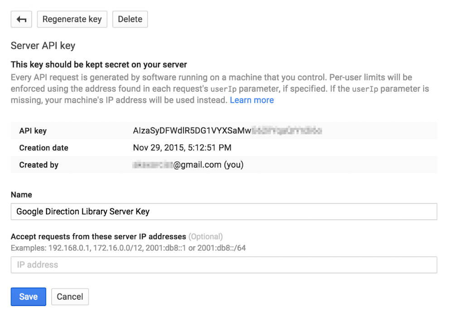Viewport: 453px width, 316px height.
Task: Select the "Creation date" row label
Action: (43, 148)
